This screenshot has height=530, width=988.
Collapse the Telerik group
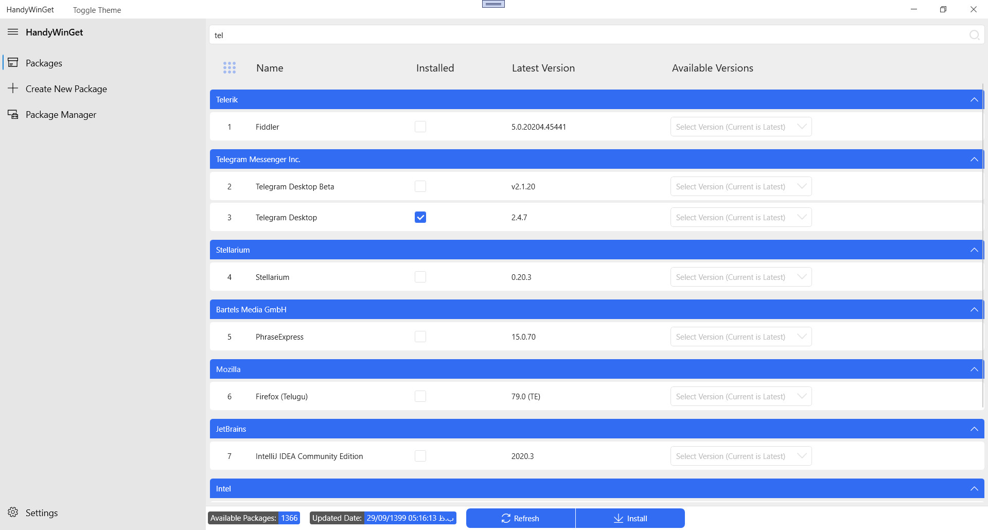(x=974, y=99)
